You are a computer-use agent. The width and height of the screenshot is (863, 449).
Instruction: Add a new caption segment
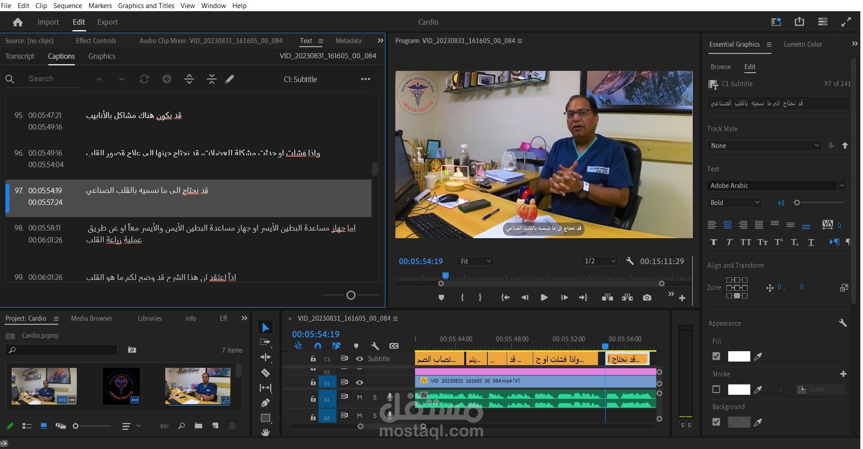pos(167,79)
